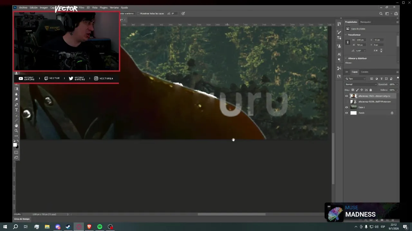Open the Brush Settings panel icon
412x231 pixels.
point(339,38)
